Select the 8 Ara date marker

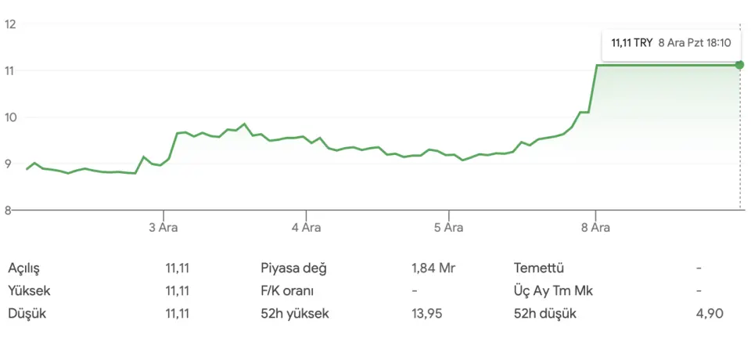[595, 228]
